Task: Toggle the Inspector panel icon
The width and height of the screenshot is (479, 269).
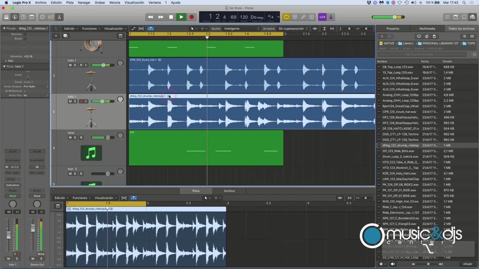Action: tap(14, 17)
